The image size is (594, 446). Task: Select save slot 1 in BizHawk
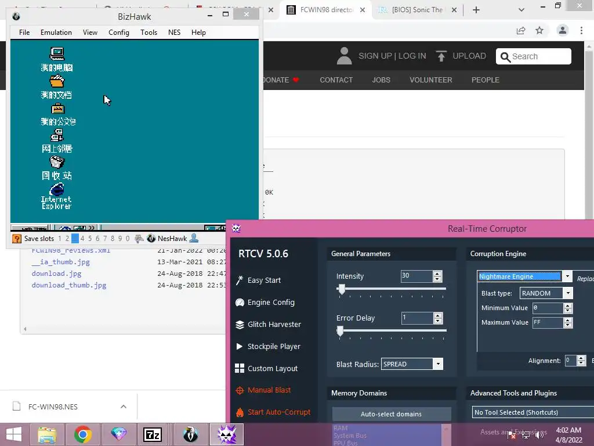(x=60, y=239)
